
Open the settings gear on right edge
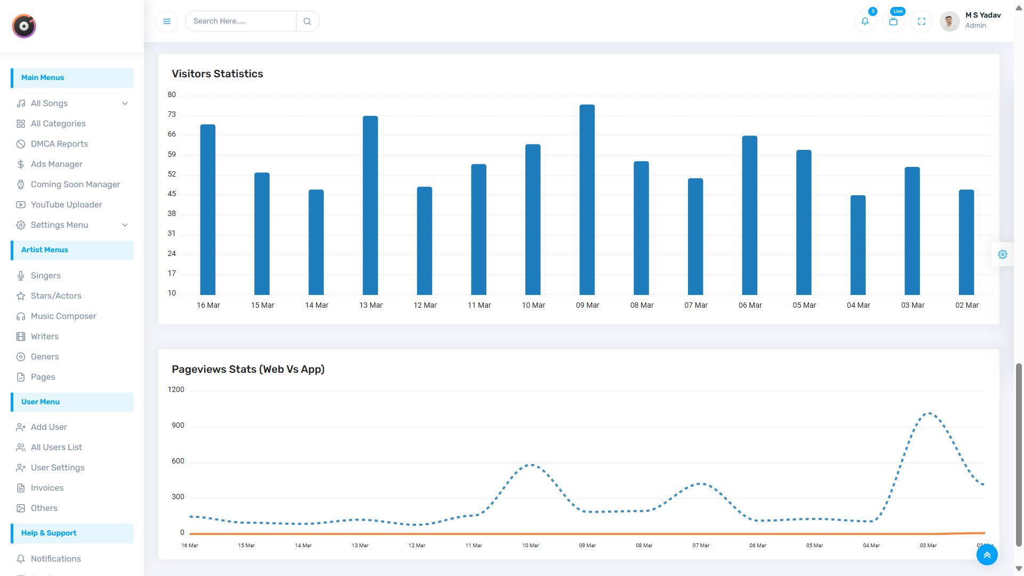pos(1003,254)
